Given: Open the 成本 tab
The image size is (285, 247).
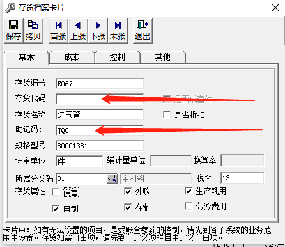Looking at the screenshot, I should point(72,57).
